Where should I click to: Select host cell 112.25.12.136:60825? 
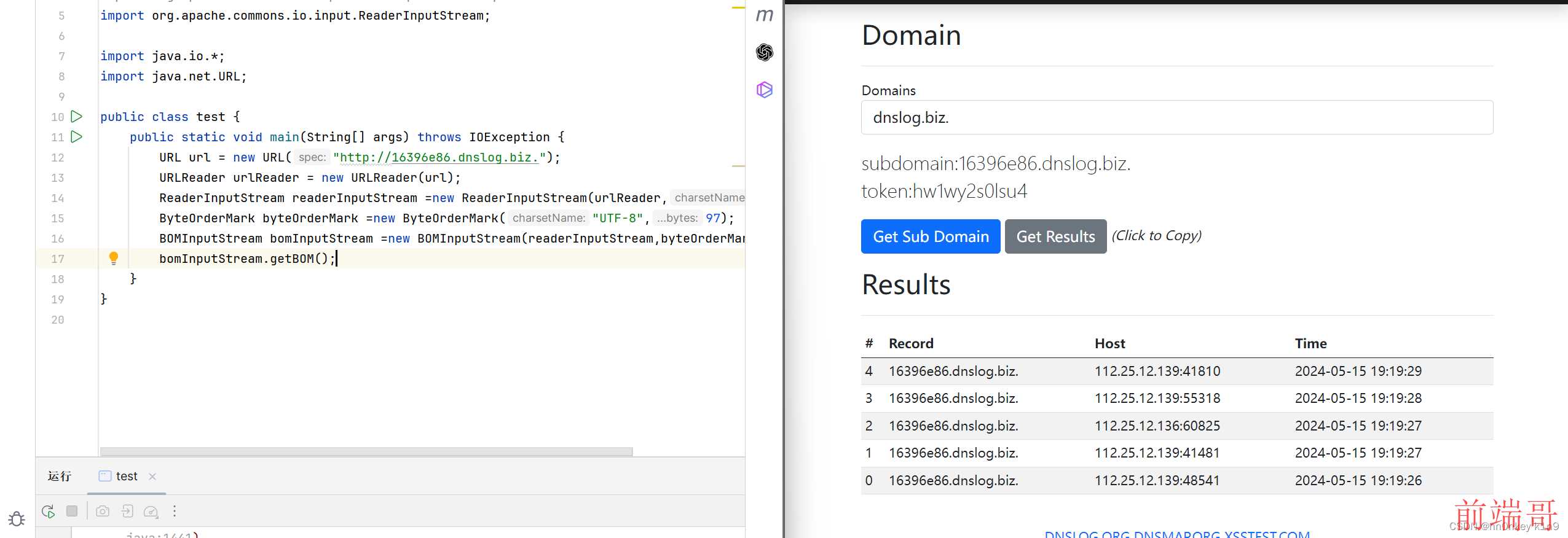(1157, 426)
